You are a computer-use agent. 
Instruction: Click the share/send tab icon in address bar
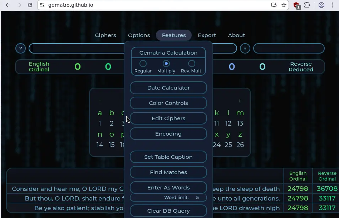click(273, 5)
